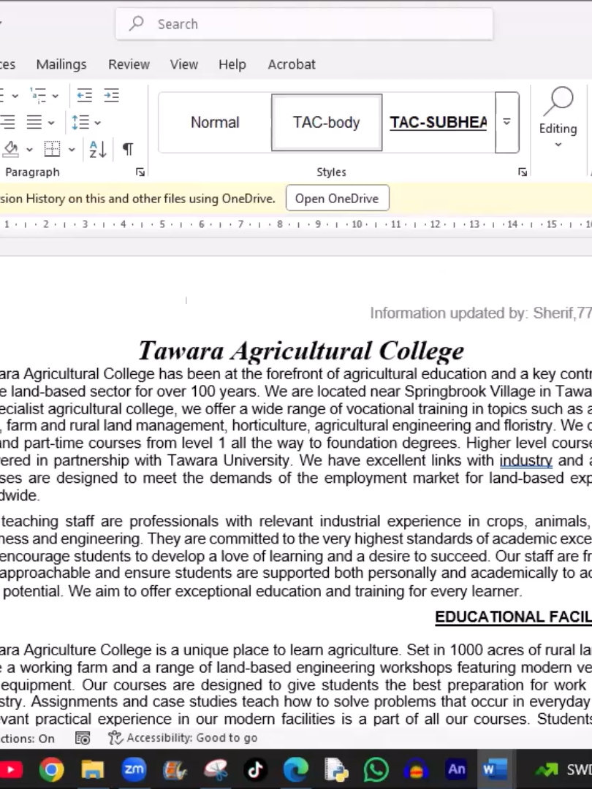Open File Explorer from the taskbar
The width and height of the screenshot is (592, 789).
[x=93, y=769]
